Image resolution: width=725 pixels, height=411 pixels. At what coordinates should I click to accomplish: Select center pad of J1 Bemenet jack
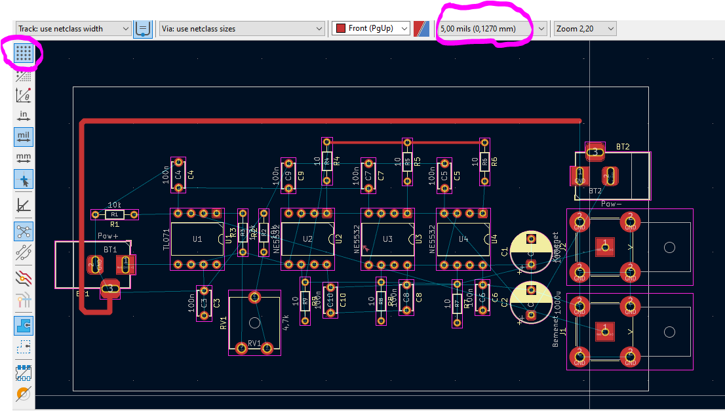(605, 332)
